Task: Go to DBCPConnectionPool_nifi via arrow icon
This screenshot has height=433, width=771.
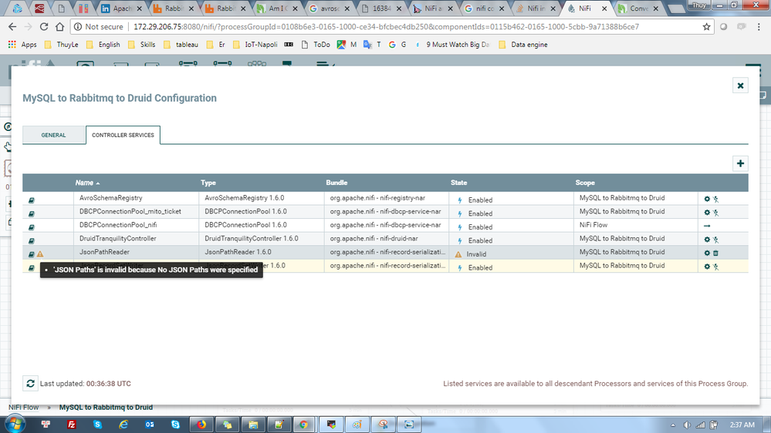Action: tap(707, 226)
